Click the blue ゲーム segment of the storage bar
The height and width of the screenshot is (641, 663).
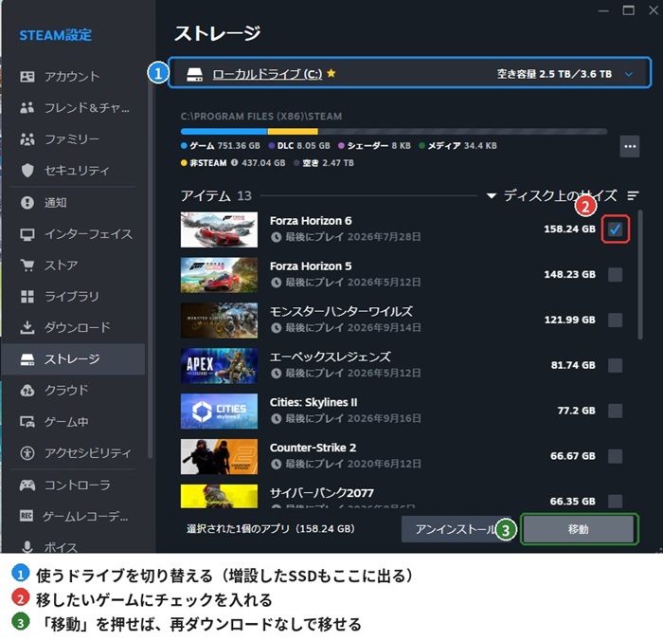point(224,132)
